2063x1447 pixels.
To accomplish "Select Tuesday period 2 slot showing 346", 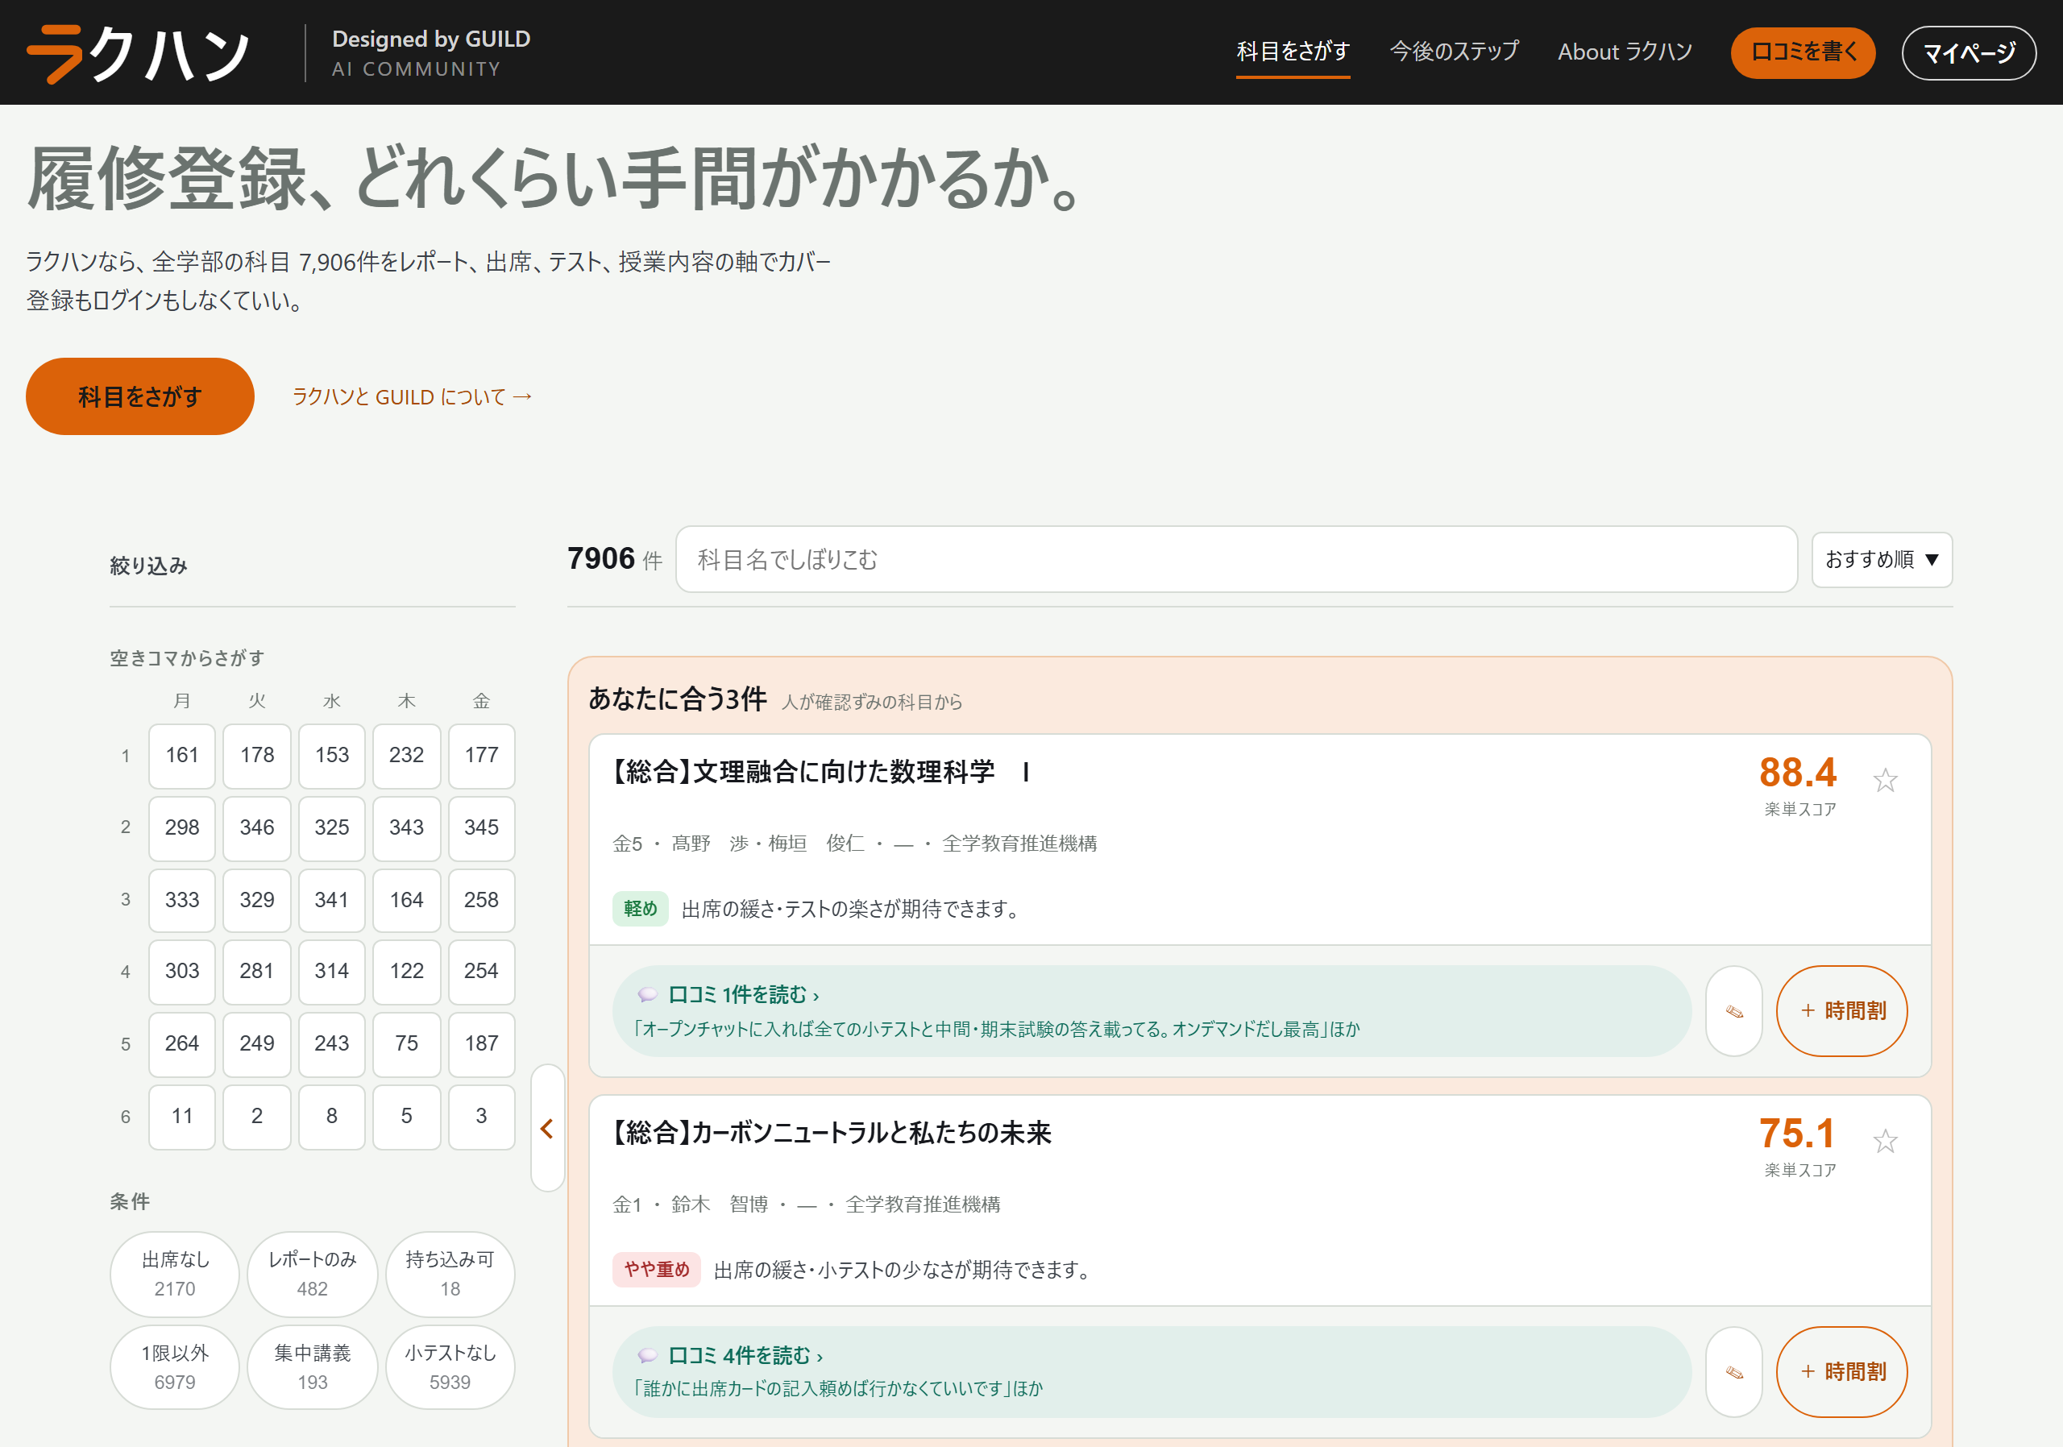I will tap(257, 827).
